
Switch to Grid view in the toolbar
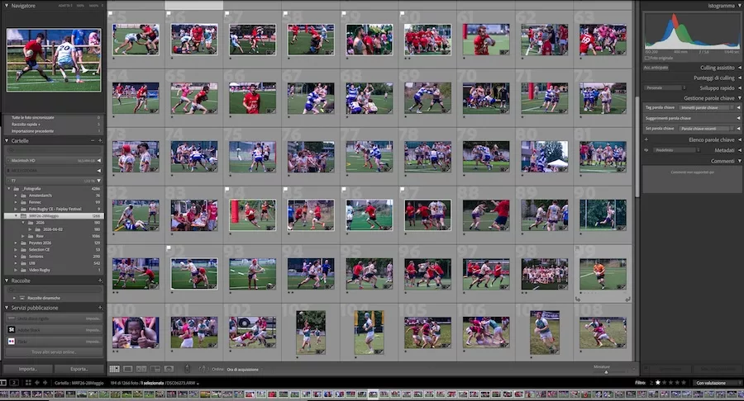tap(114, 369)
